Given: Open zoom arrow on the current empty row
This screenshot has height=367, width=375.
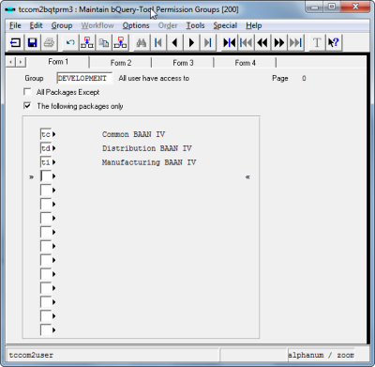Looking at the screenshot, I should click(x=54, y=176).
